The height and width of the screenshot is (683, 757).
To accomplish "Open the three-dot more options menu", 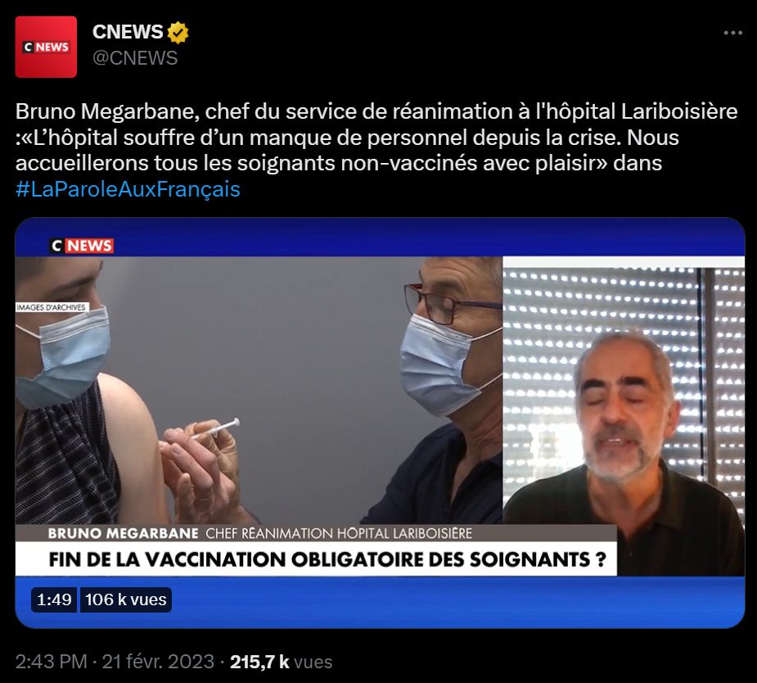I will pos(733,33).
